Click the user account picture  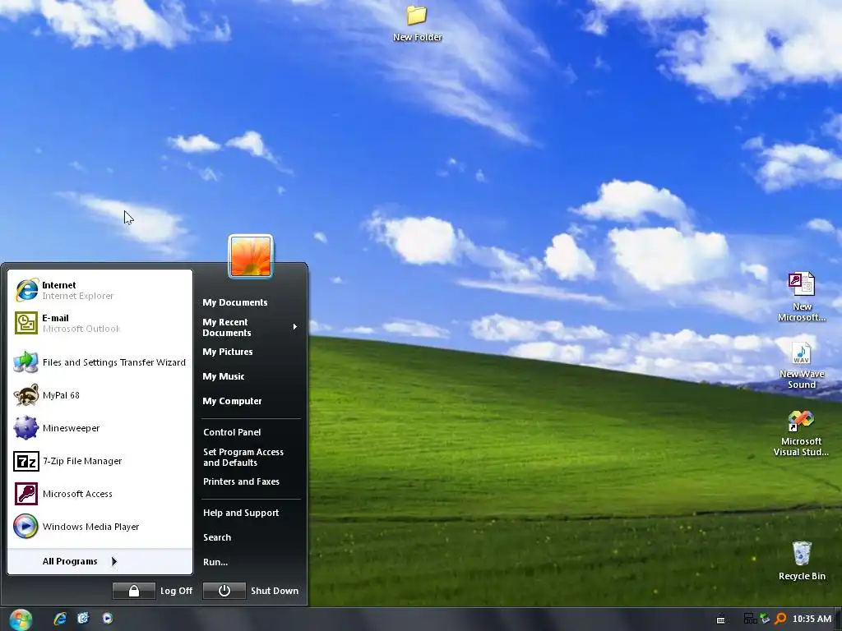coord(251,256)
